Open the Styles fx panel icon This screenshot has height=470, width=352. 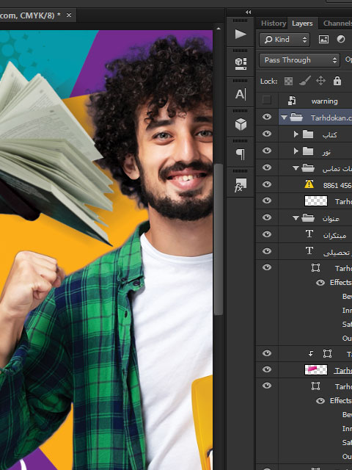tap(241, 184)
